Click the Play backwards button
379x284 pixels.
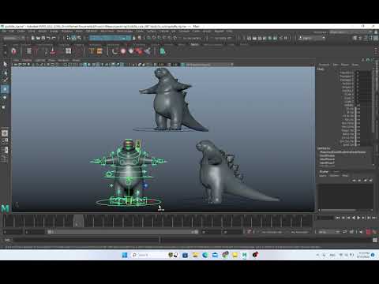pyautogui.click(x=354, y=218)
